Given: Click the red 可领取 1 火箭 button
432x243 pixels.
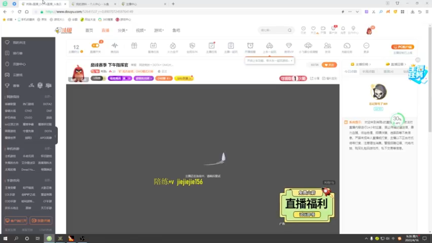Looking at the screenshot, I should tap(293, 78).
